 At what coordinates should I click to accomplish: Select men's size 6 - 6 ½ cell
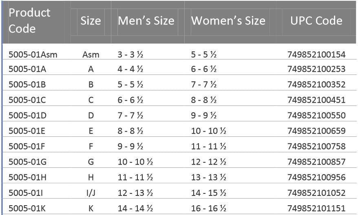pos(130,100)
